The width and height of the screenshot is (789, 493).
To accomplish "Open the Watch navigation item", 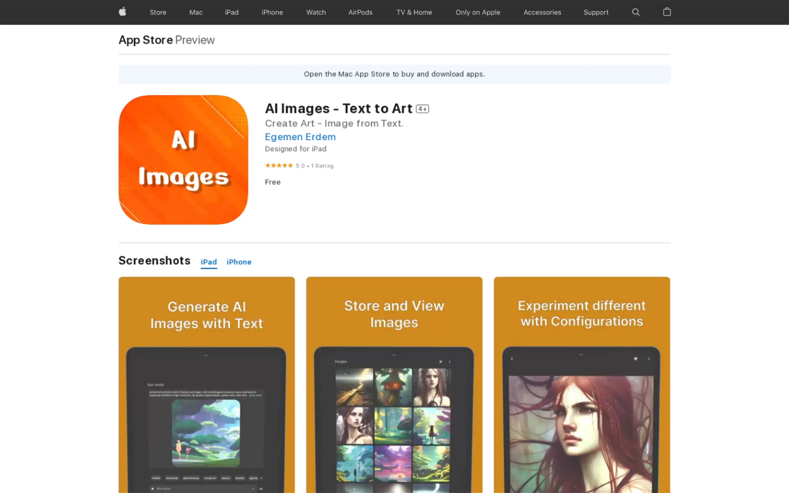I will 316,12.
